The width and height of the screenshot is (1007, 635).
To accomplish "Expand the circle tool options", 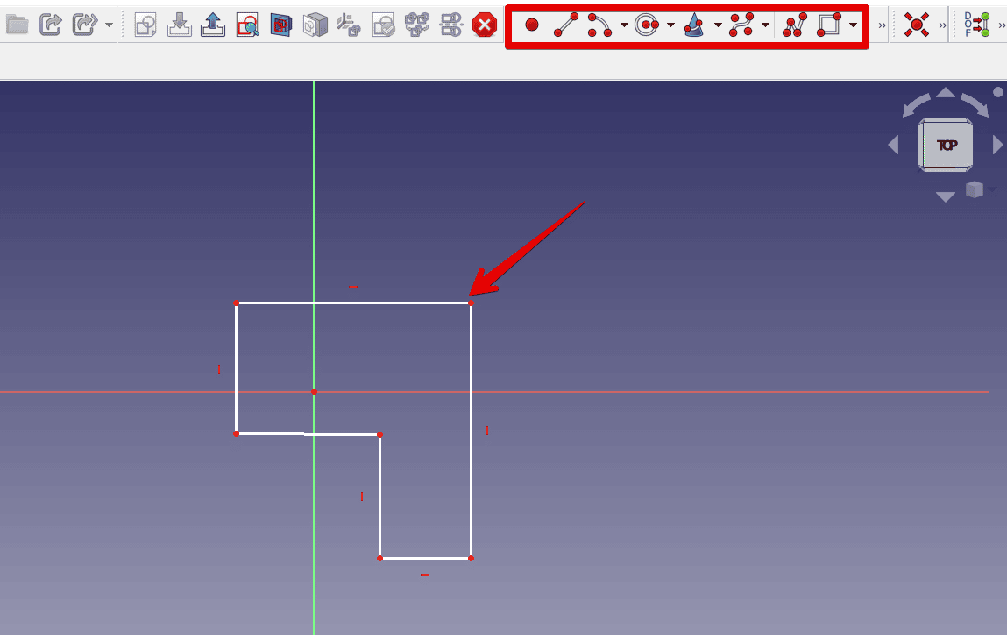I will [669, 25].
